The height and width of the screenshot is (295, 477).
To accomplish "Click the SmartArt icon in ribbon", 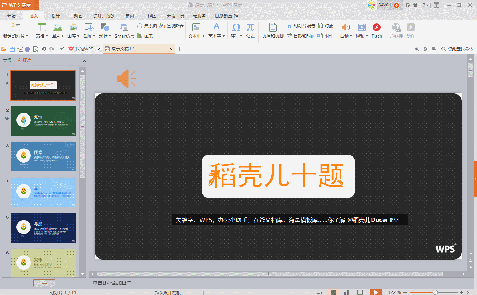I will pos(124,28).
